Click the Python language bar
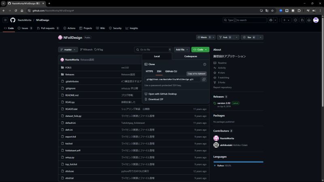Viewport: 324px width, 182px height. pos(238,162)
